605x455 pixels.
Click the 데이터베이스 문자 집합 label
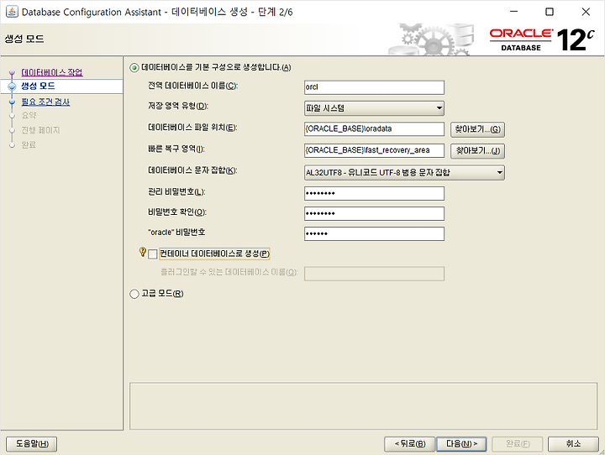[x=192, y=170]
